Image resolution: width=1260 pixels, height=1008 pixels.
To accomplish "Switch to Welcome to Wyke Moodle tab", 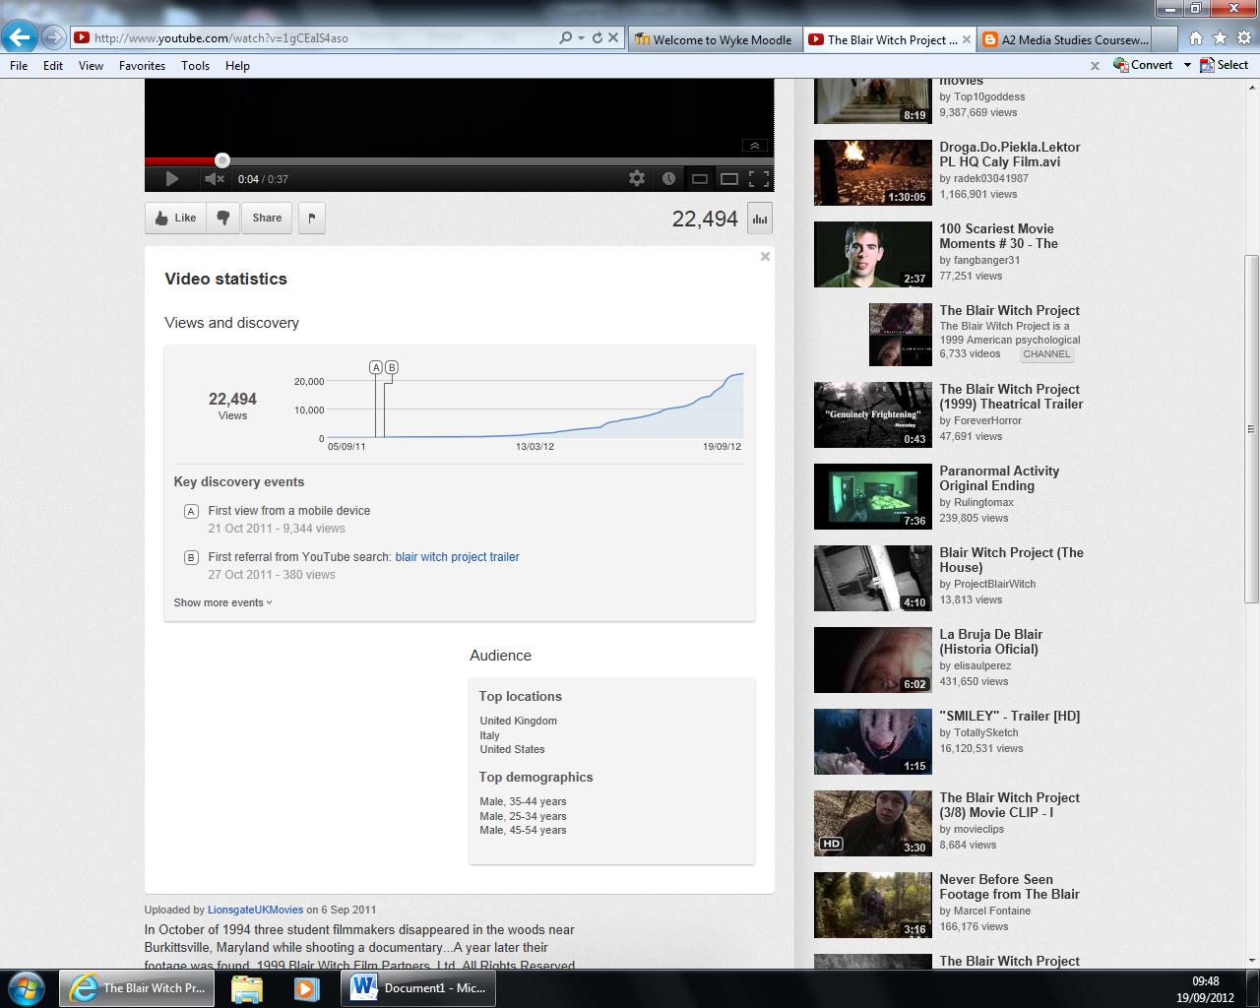I will click(714, 39).
